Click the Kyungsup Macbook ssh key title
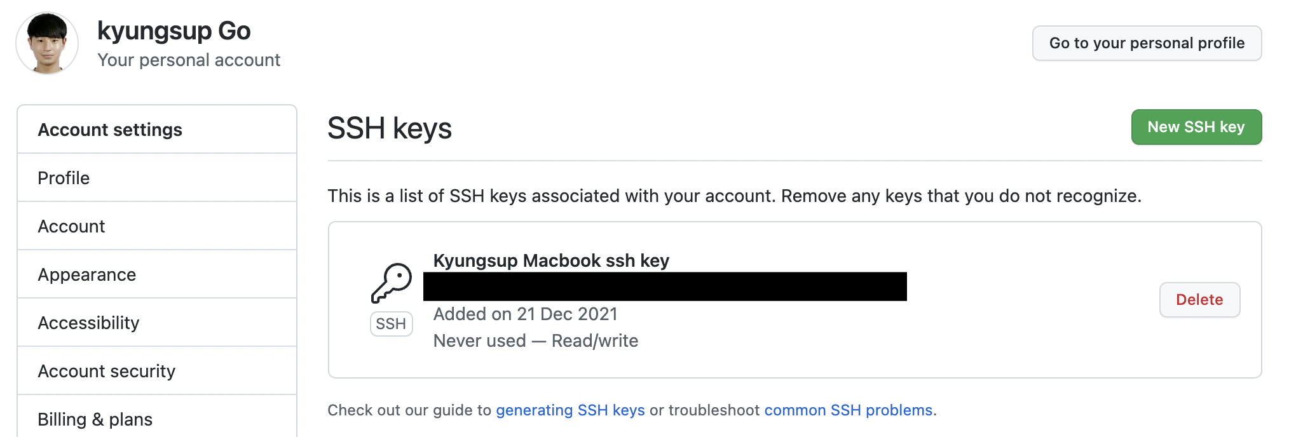The height and width of the screenshot is (437, 1289). pos(551,260)
